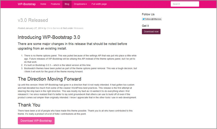
Task: Click the pink Download WP-Bootstrap button
Action: [36, 121]
